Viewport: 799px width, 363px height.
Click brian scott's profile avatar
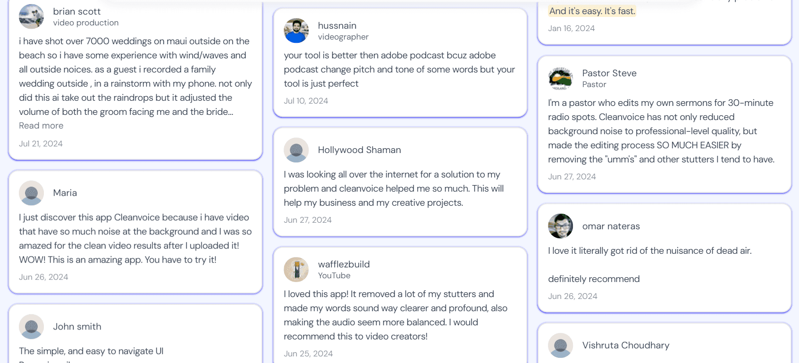tap(31, 16)
